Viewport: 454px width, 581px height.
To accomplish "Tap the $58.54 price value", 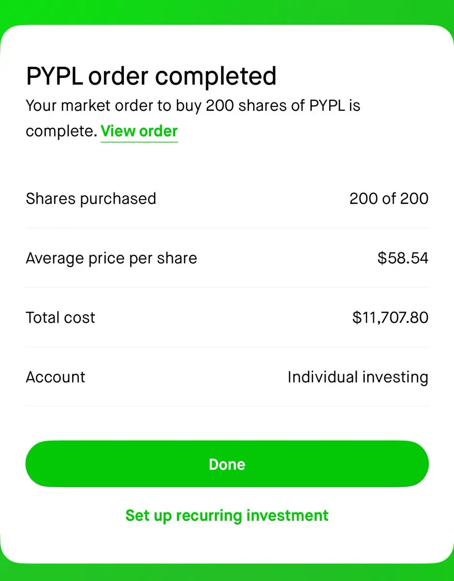I will tap(403, 258).
